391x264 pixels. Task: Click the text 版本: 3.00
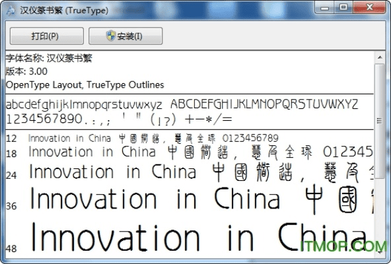(x=26, y=71)
